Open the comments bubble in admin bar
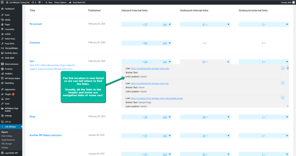Viewport: 296px width, 156px height. (x=40, y=2)
